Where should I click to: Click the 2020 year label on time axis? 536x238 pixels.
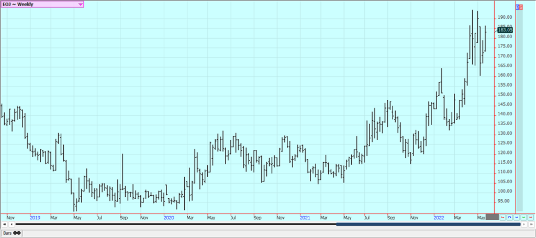click(x=169, y=217)
